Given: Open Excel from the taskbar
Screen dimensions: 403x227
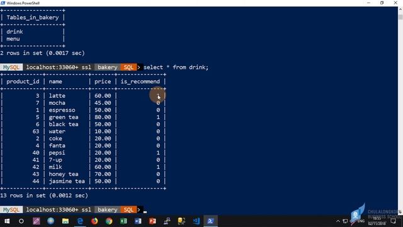Looking at the screenshot, I should [123, 221].
